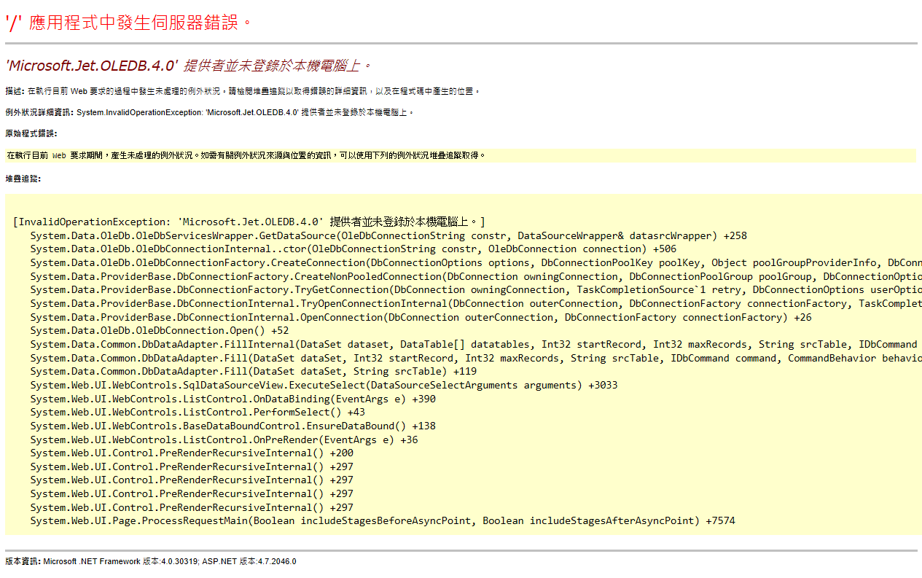Click the DbConnectionFactory.TryGetConnection trace line

(x=476, y=289)
